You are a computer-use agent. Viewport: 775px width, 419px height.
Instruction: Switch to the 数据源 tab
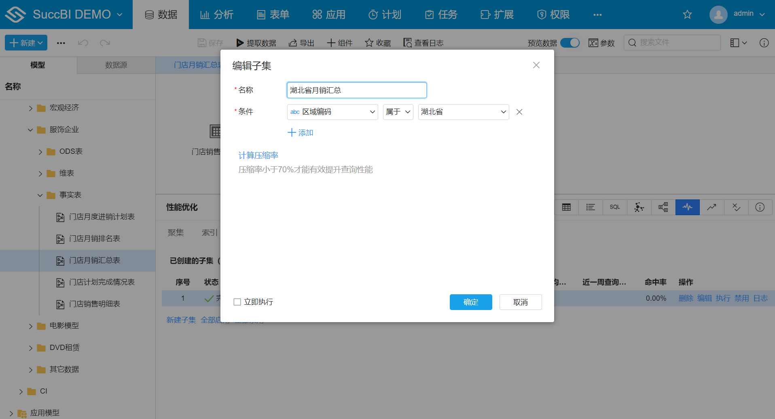tap(116, 65)
